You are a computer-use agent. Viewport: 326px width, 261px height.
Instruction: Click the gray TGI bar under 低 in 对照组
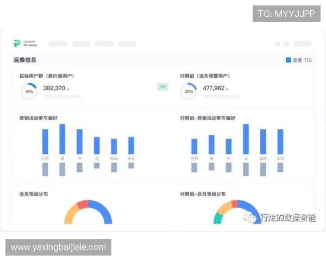click(246, 169)
